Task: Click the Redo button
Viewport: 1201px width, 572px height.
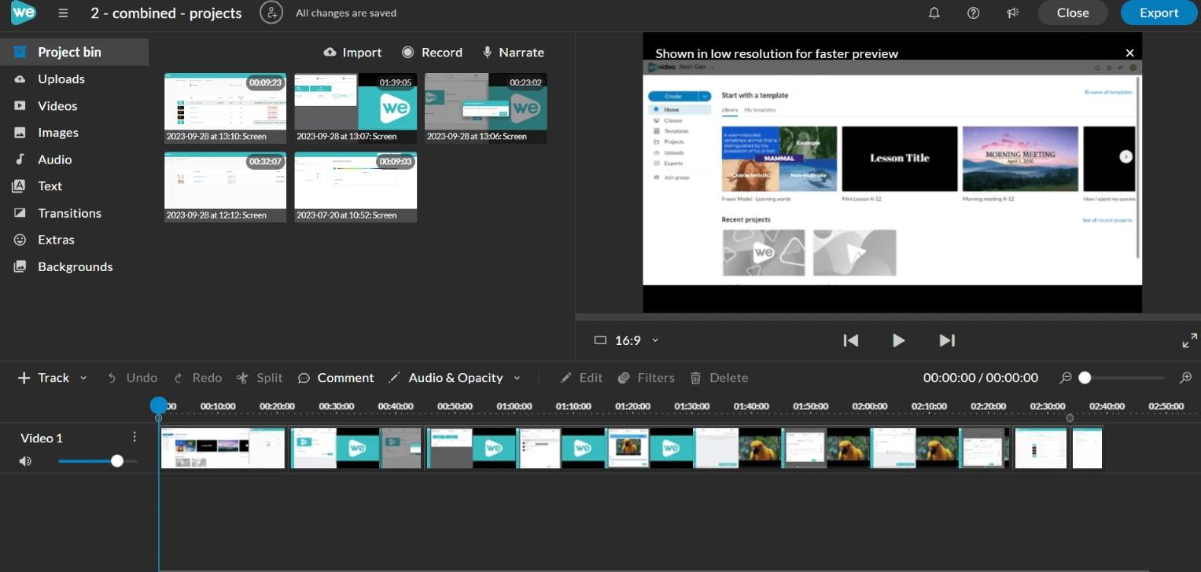Action: click(x=197, y=378)
